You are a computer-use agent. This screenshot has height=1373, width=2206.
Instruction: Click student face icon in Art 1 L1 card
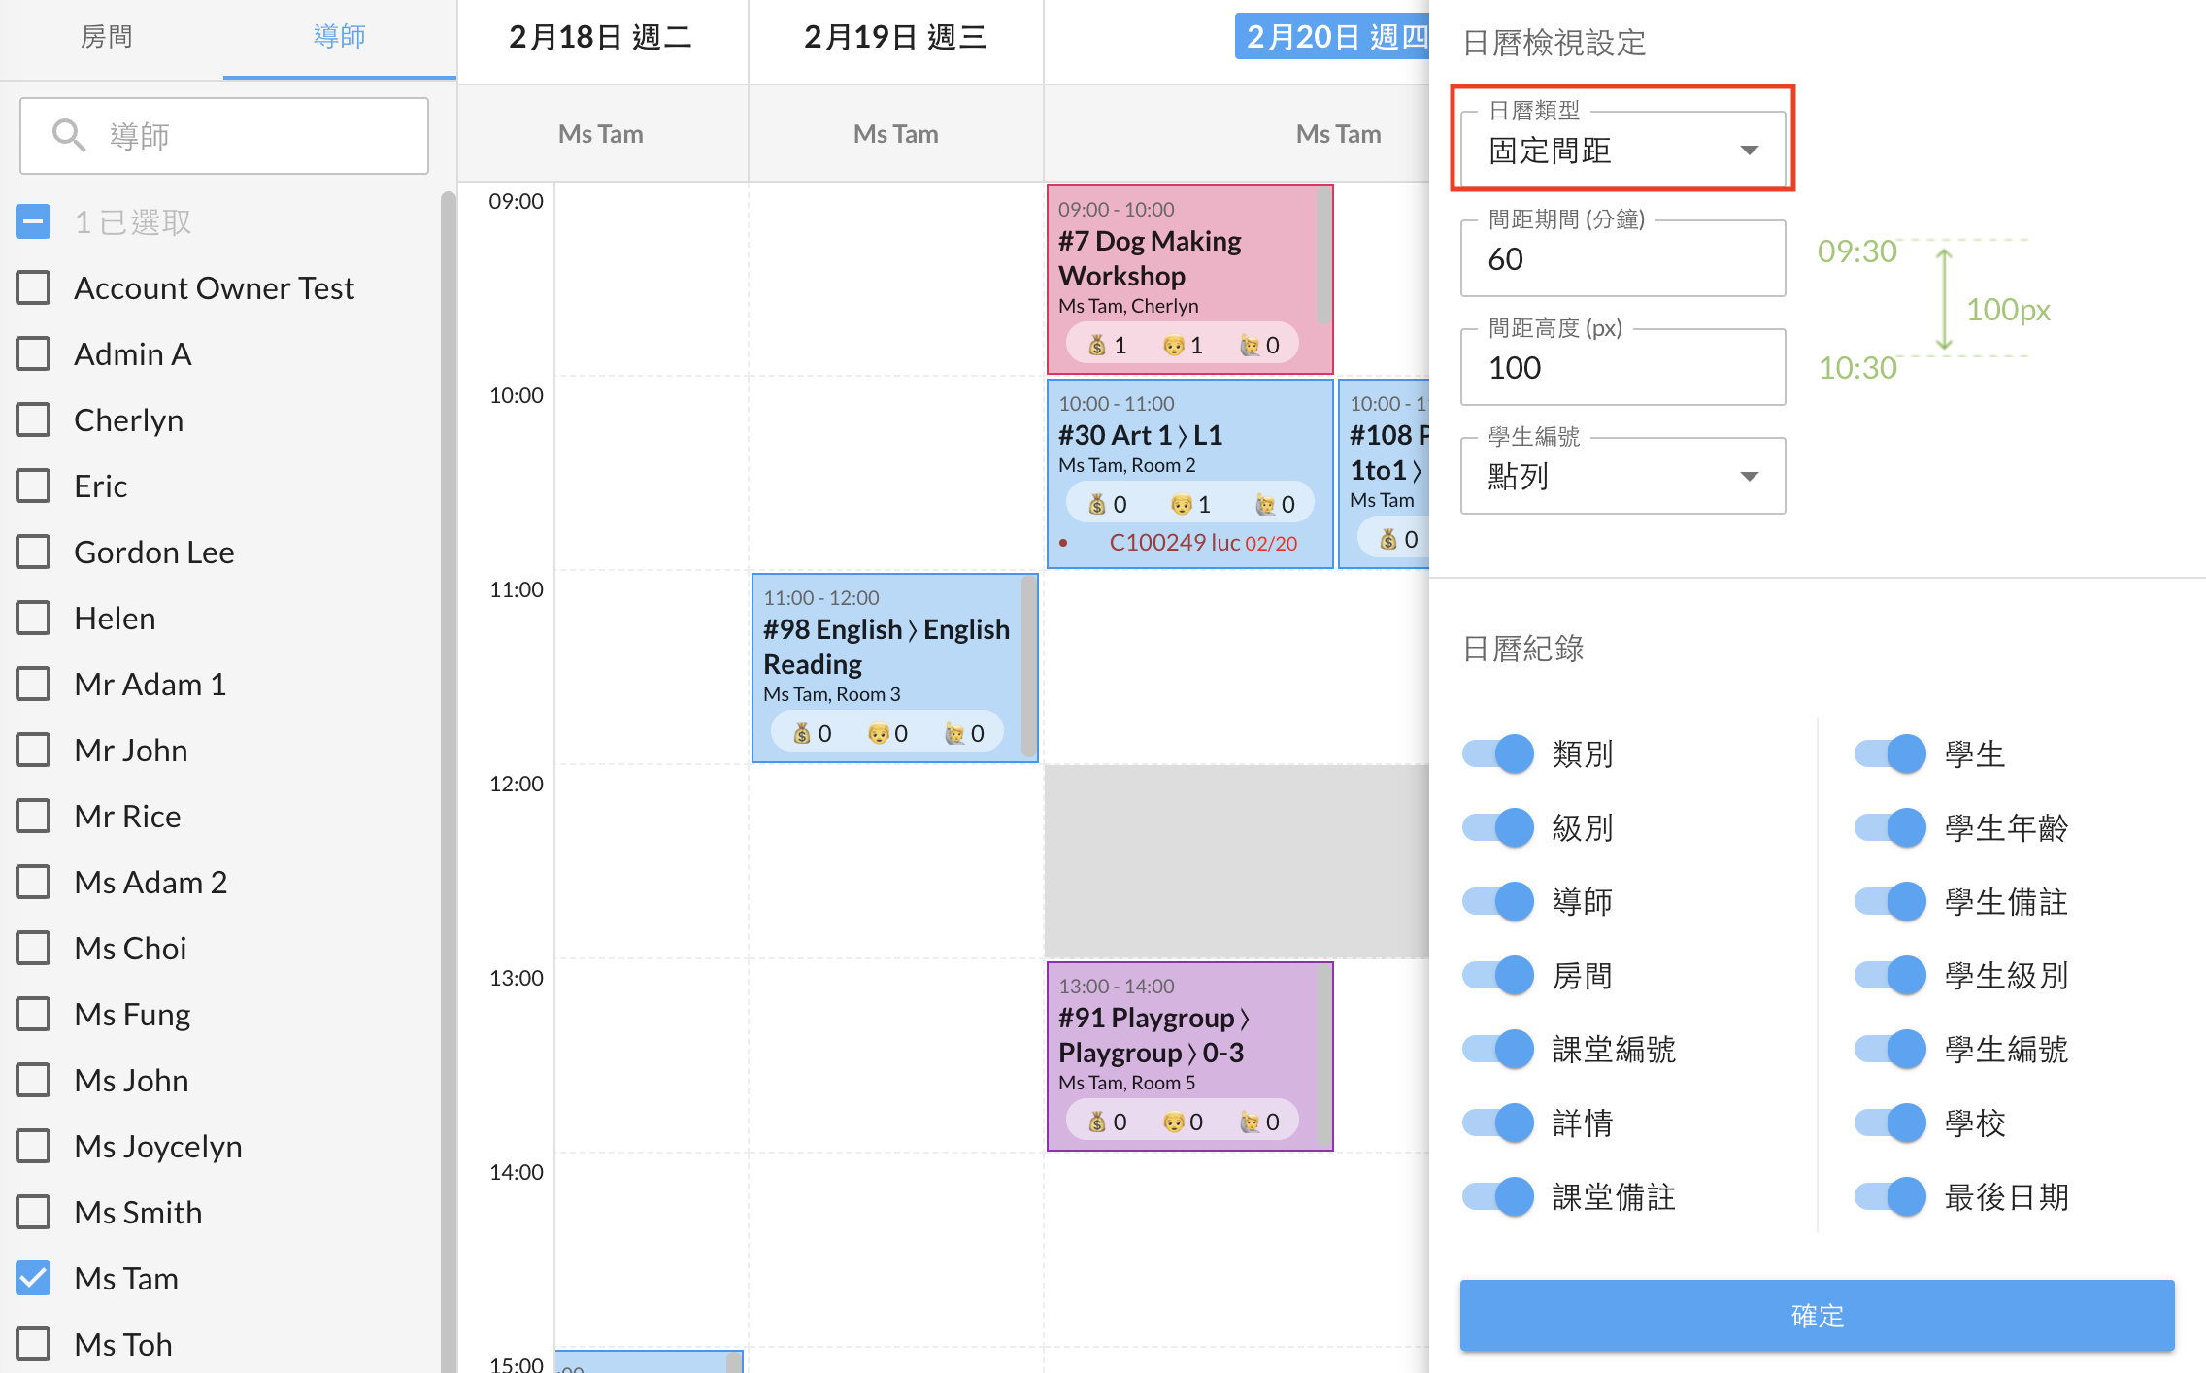tap(1181, 504)
